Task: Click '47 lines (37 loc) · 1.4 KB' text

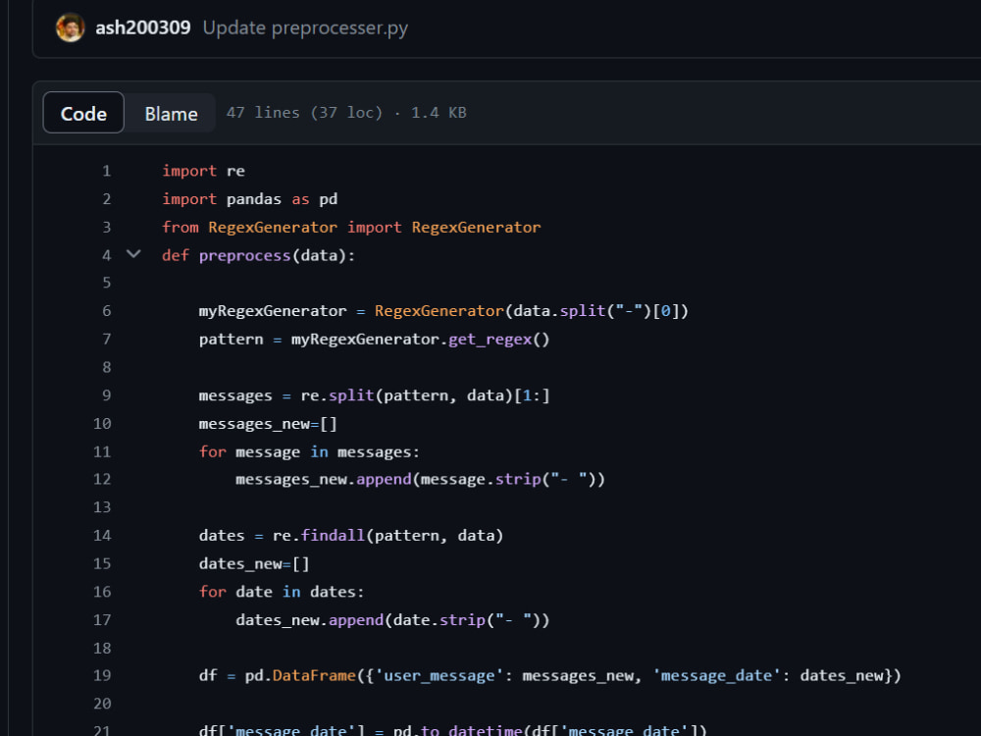Action: click(x=346, y=113)
